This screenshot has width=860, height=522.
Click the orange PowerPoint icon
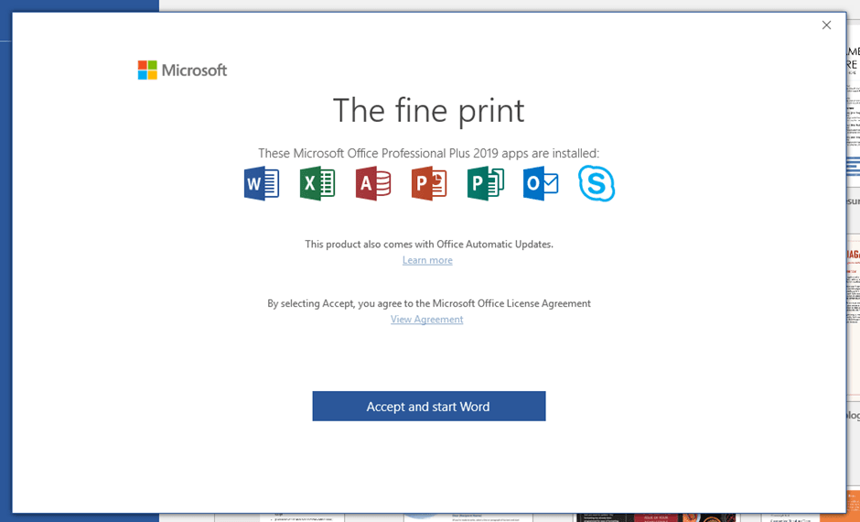(x=429, y=184)
